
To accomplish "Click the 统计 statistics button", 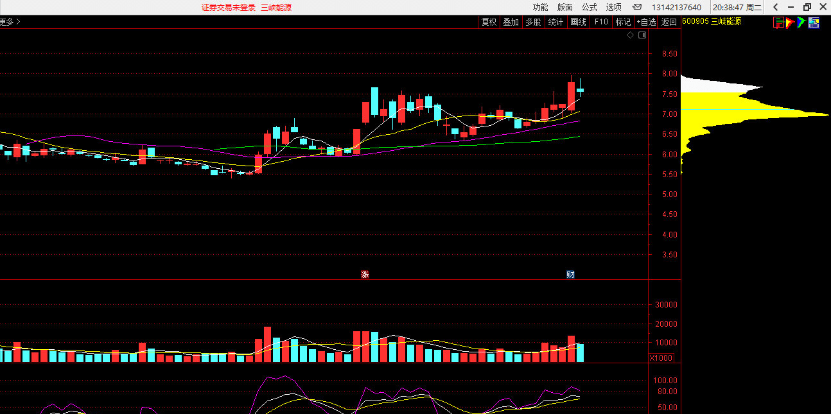I will [x=555, y=22].
